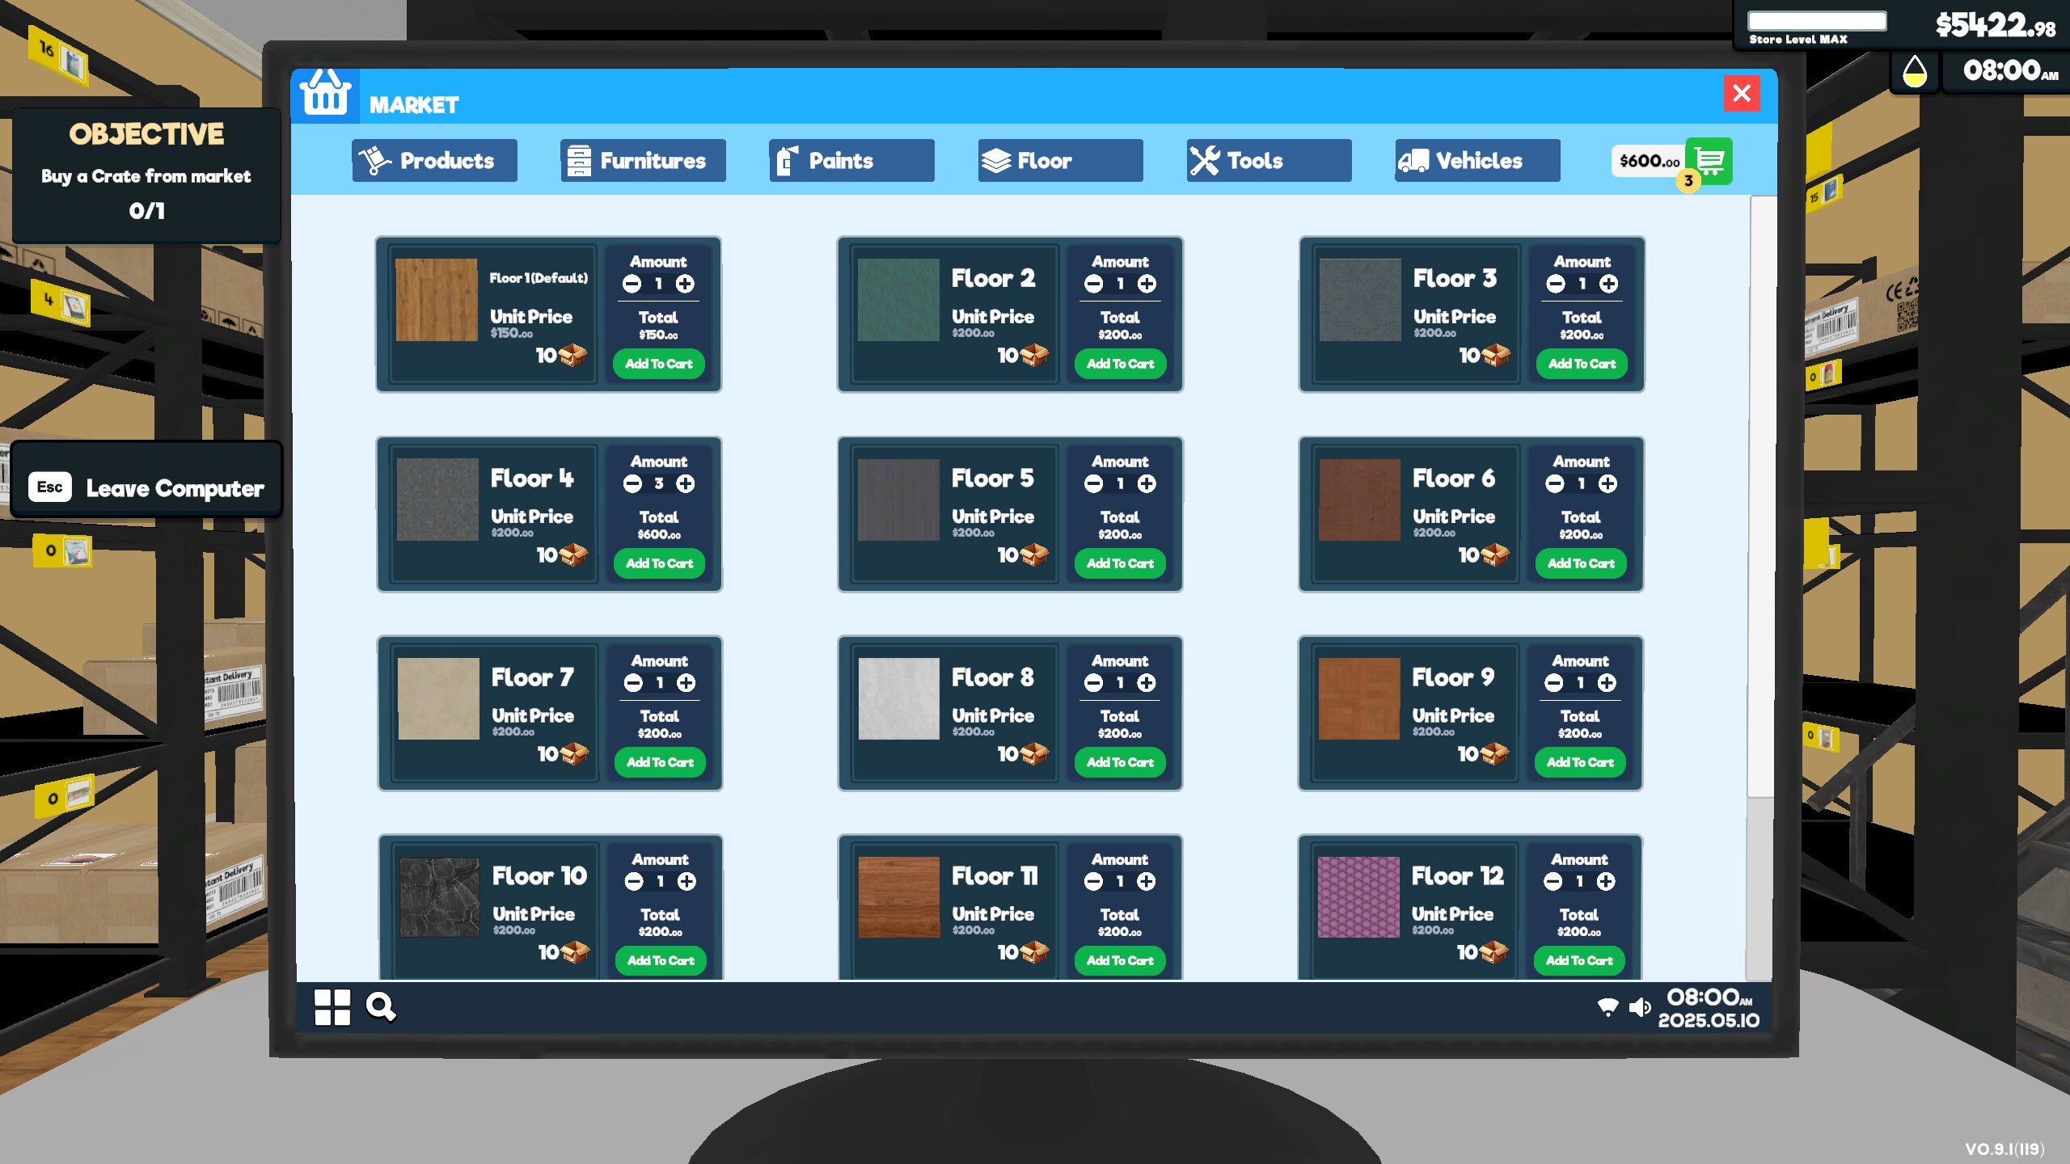Add Floor 4 to cart
The height and width of the screenshot is (1164, 2070).
point(660,563)
